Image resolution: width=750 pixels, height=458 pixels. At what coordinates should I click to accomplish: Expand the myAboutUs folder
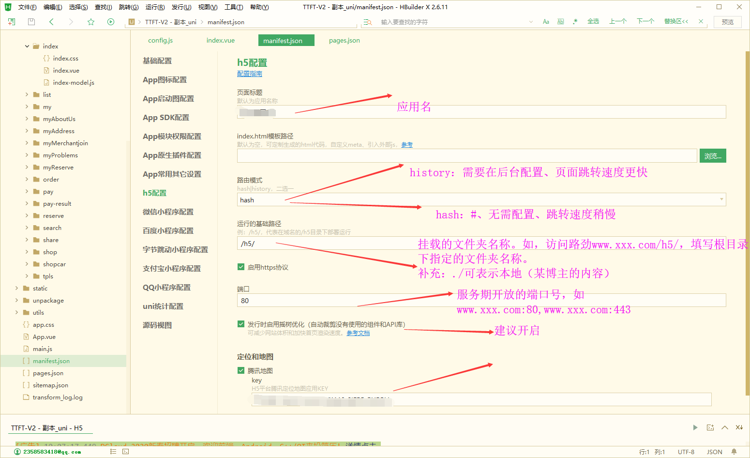[x=27, y=119]
